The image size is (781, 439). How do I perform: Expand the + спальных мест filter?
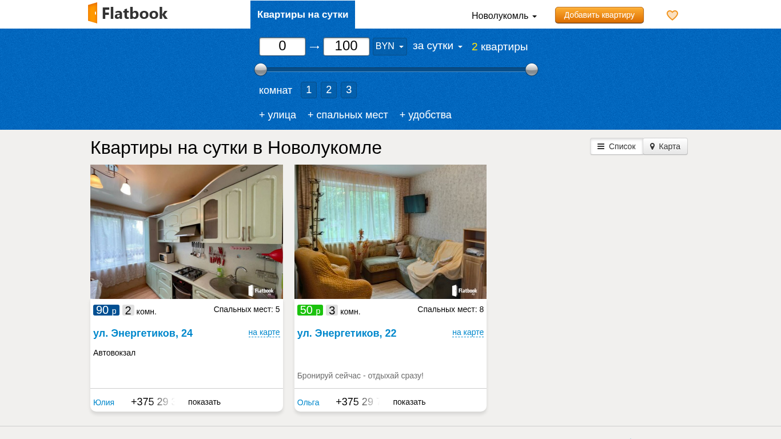[x=348, y=115]
